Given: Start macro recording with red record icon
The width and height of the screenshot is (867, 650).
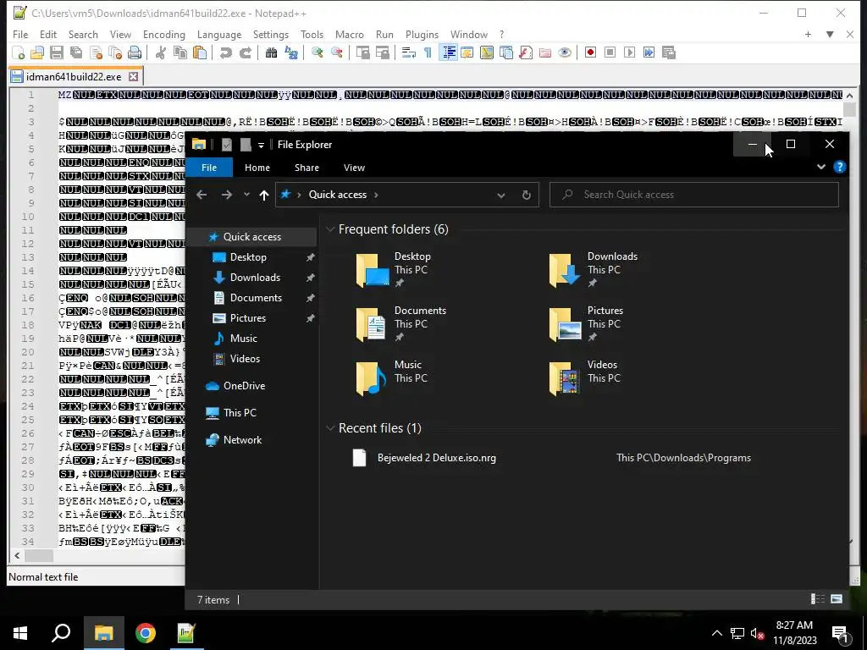Looking at the screenshot, I should click(x=590, y=52).
